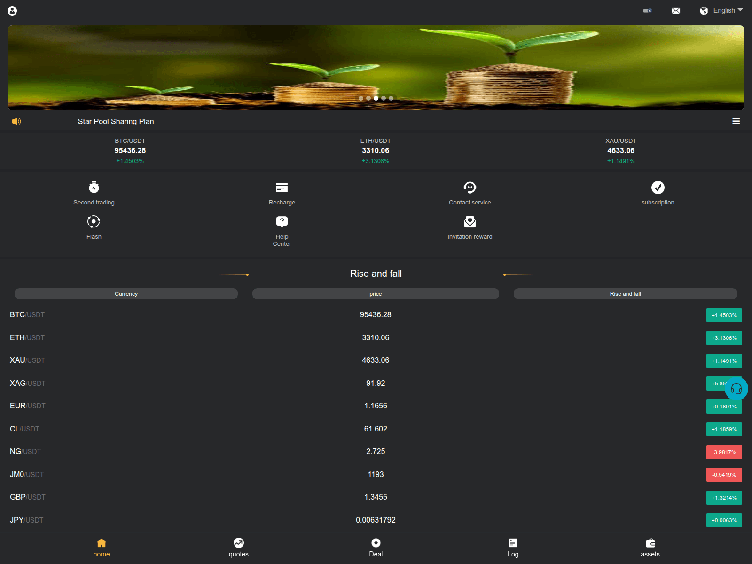
Task: Open the Deal section
Action: (x=376, y=548)
